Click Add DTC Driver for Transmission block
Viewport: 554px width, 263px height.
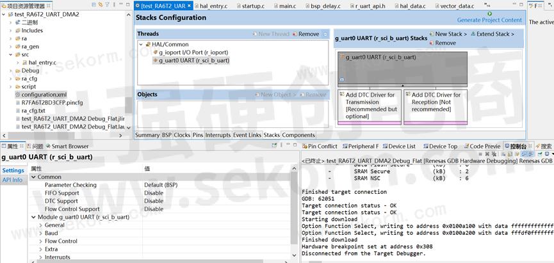tap(369, 106)
